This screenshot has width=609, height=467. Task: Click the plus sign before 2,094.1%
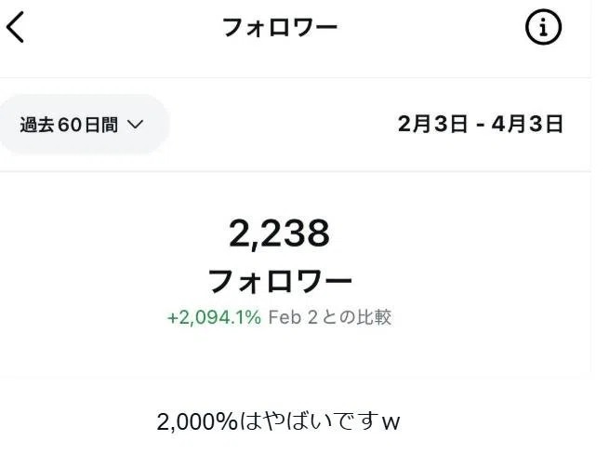(172, 317)
